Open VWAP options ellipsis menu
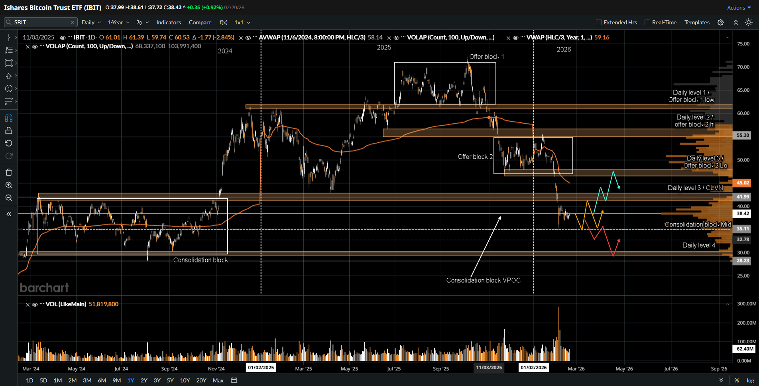The width and height of the screenshot is (759, 386). pos(522,37)
